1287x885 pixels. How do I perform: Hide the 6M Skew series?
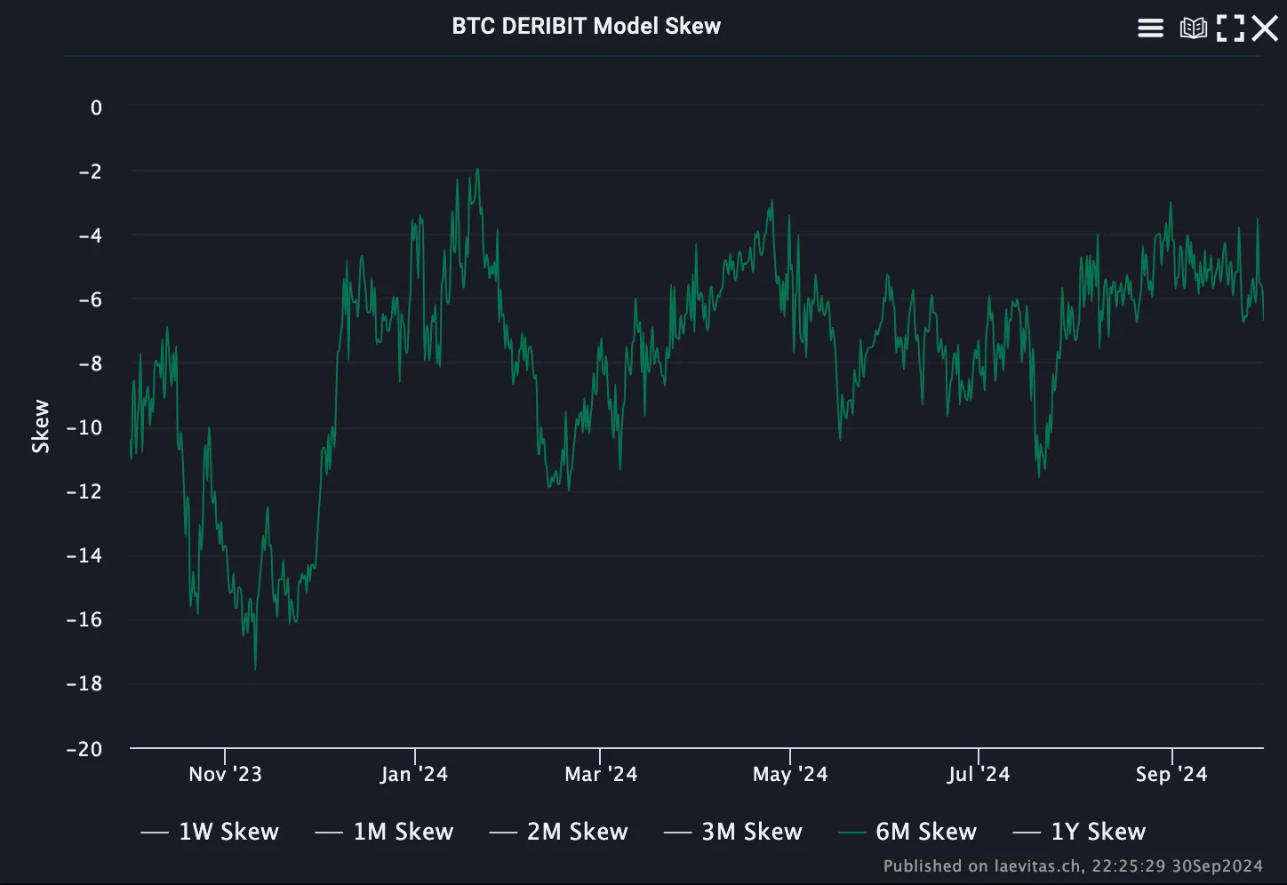coord(907,832)
